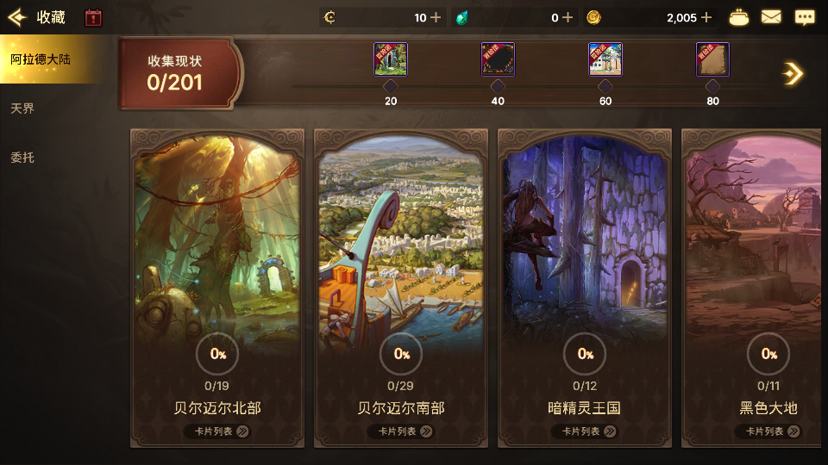
Task: Claim the reward thumbnail at 60
Action: click(x=605, y=59)
